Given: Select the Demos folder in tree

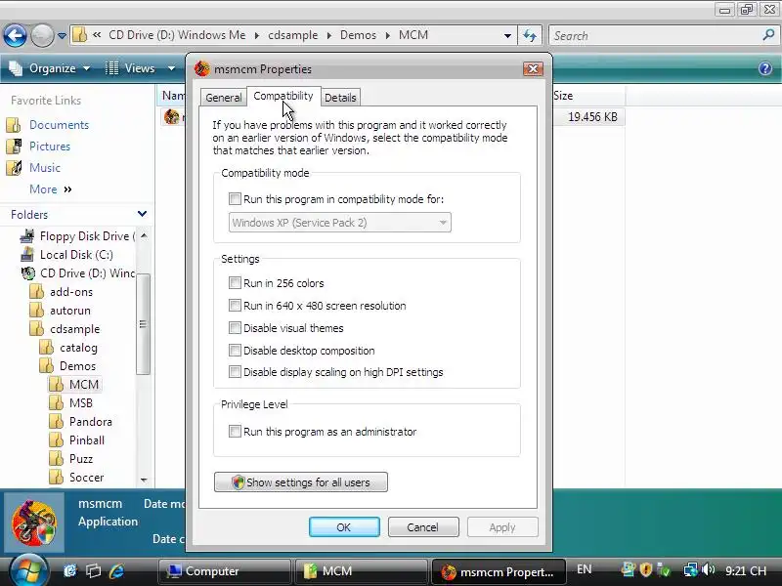Looking at the screenshot, I should click(77, 365).
